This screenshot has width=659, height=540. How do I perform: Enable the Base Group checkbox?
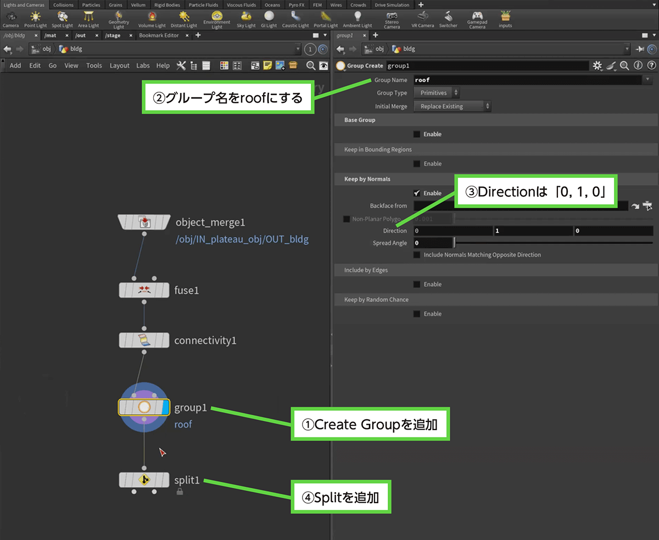coord(417,134)
